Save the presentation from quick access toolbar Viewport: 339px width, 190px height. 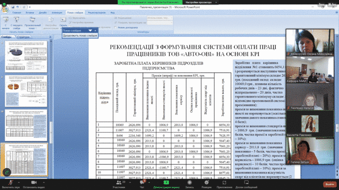13,7
